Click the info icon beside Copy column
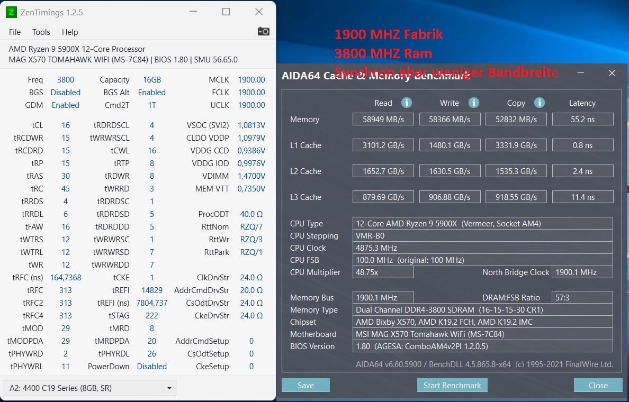 point(540,103)
